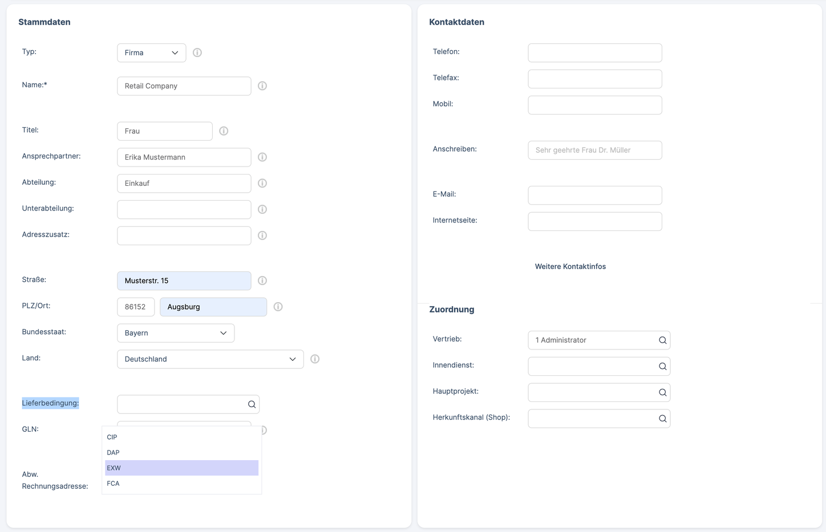
Task: Click search icon in Innendienst field
Action: [662, 367]
